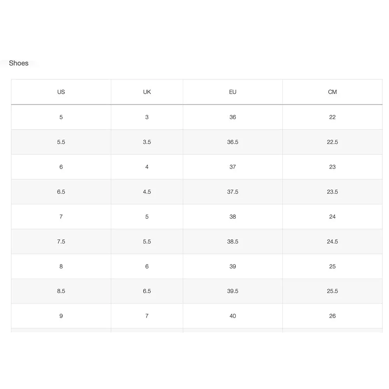389x389 pixels.
Task: Click the 25.5 CM cell
Action: pyautogui.click(x=333, y=291)
